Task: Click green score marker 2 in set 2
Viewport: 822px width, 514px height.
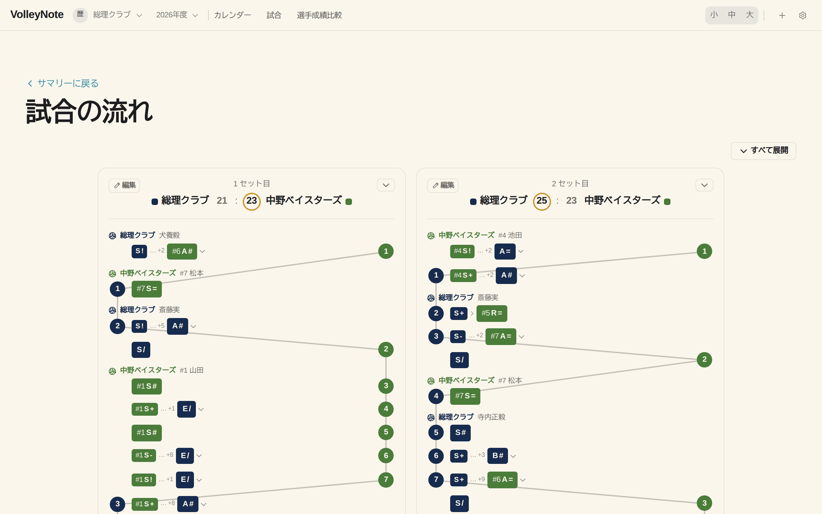Action: [704, 359]
